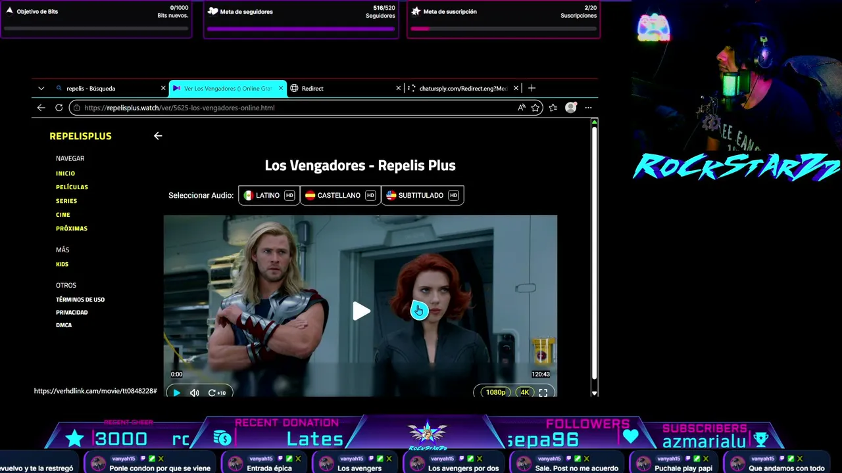
Task: Click the 120:43 duration label
Action: [x=541, y=374]
